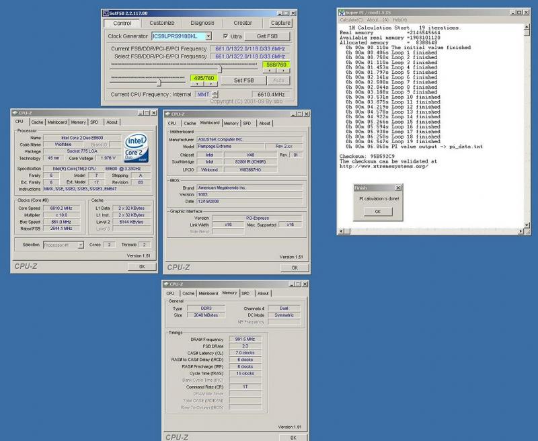
Task: Click the xtremesystems.org URL in Super PI
Action: [x=384, y=166]
